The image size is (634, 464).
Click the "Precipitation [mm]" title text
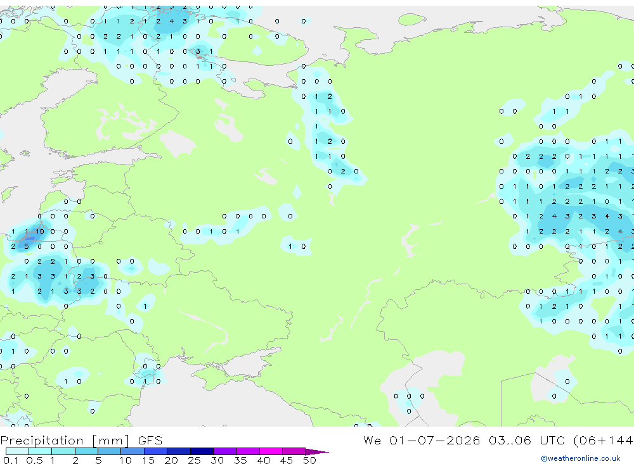pyautogui.click(x=65, y=441)
